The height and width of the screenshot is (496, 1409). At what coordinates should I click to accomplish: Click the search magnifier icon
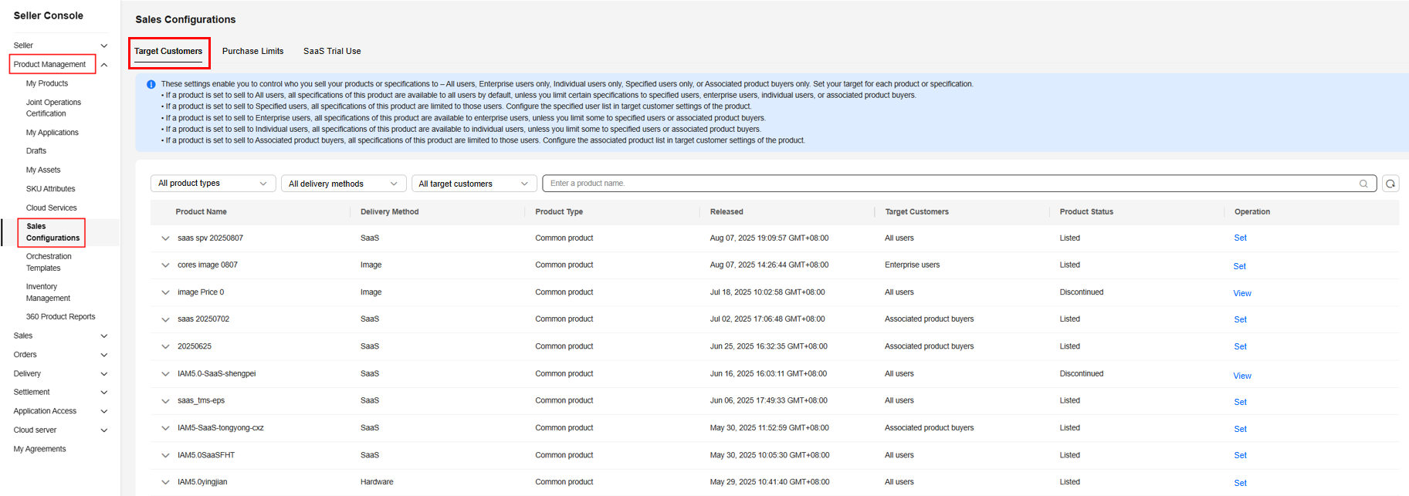pyautogui.click(x=1363, y=184)
